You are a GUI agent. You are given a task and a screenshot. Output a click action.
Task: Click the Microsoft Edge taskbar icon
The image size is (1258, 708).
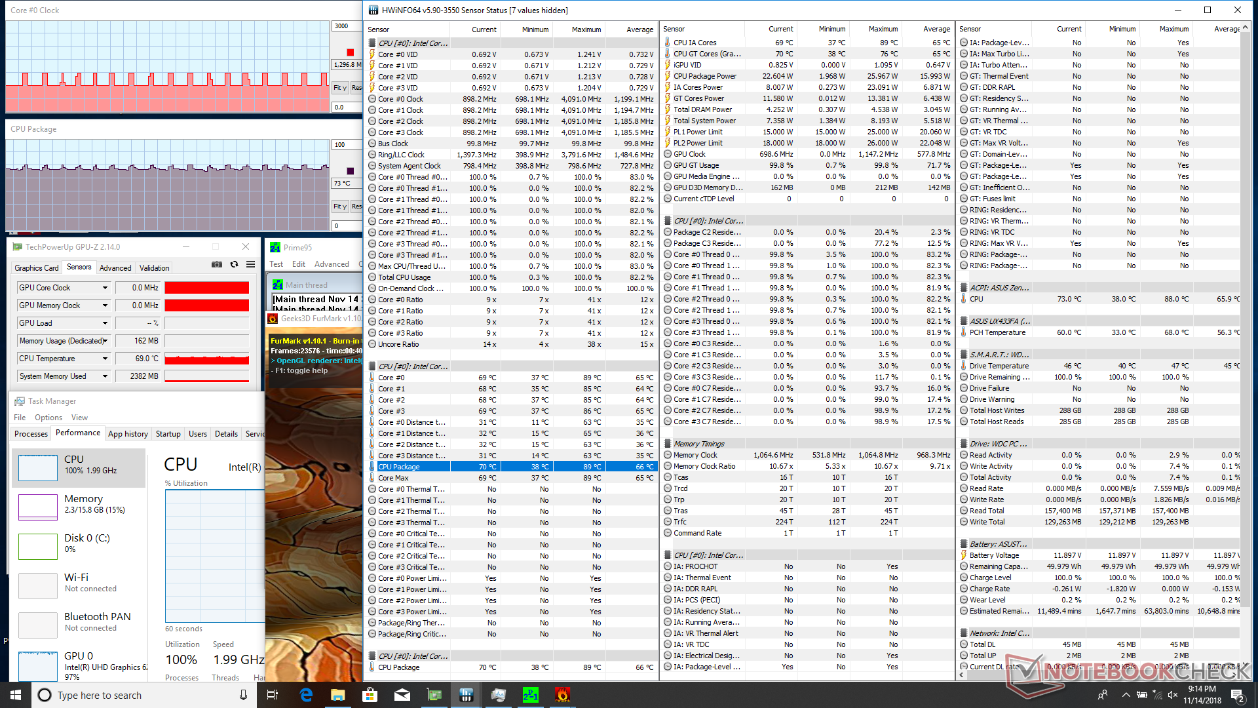pyautogui.click(x=306, y=695)
